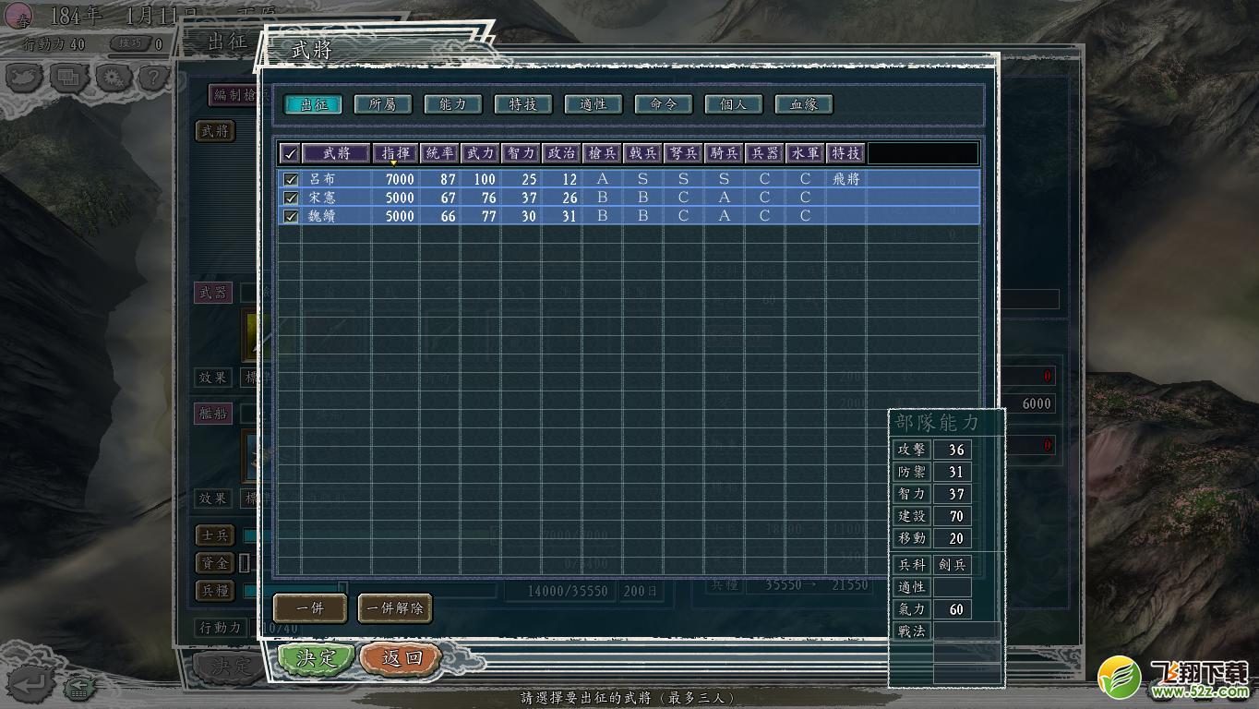Sort by the 統率 column header
The width and height of the screenshot is (1259, 709).
[439, 153]
